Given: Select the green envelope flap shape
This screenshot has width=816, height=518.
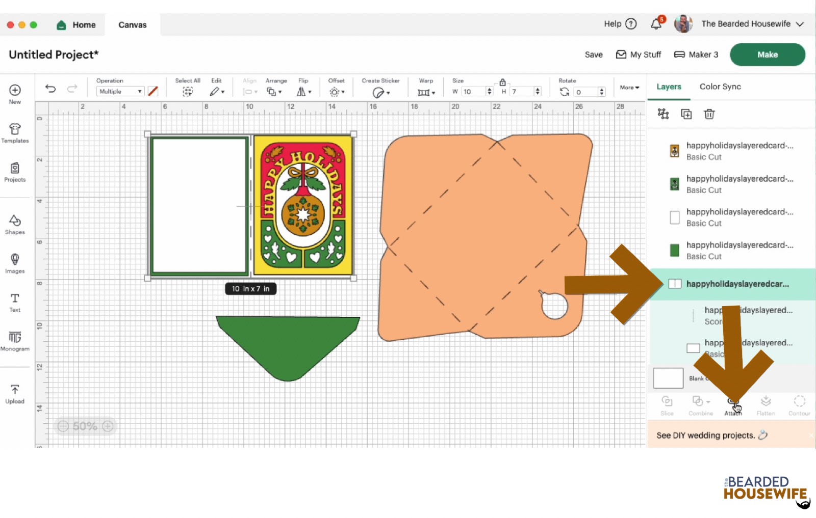Looking at the screenshot, I should [288, 348].
